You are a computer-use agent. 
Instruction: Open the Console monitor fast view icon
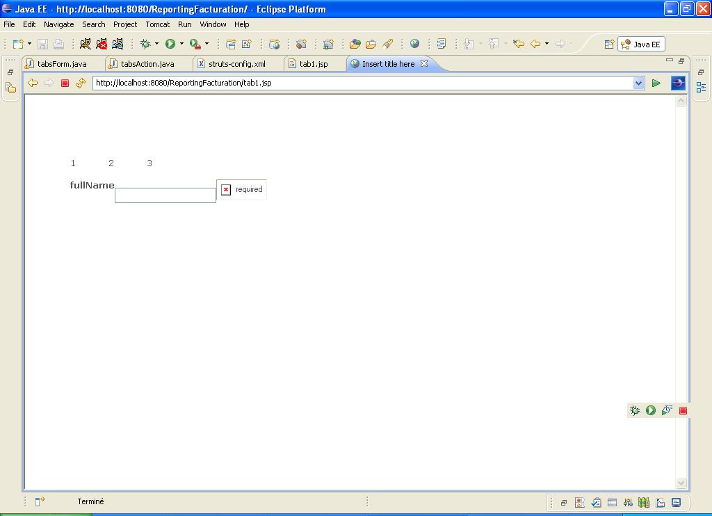(x=677, y=502)
